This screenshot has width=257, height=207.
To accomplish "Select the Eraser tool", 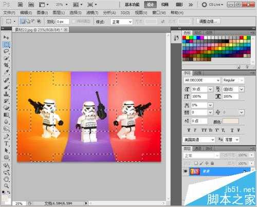I will 6,108.
